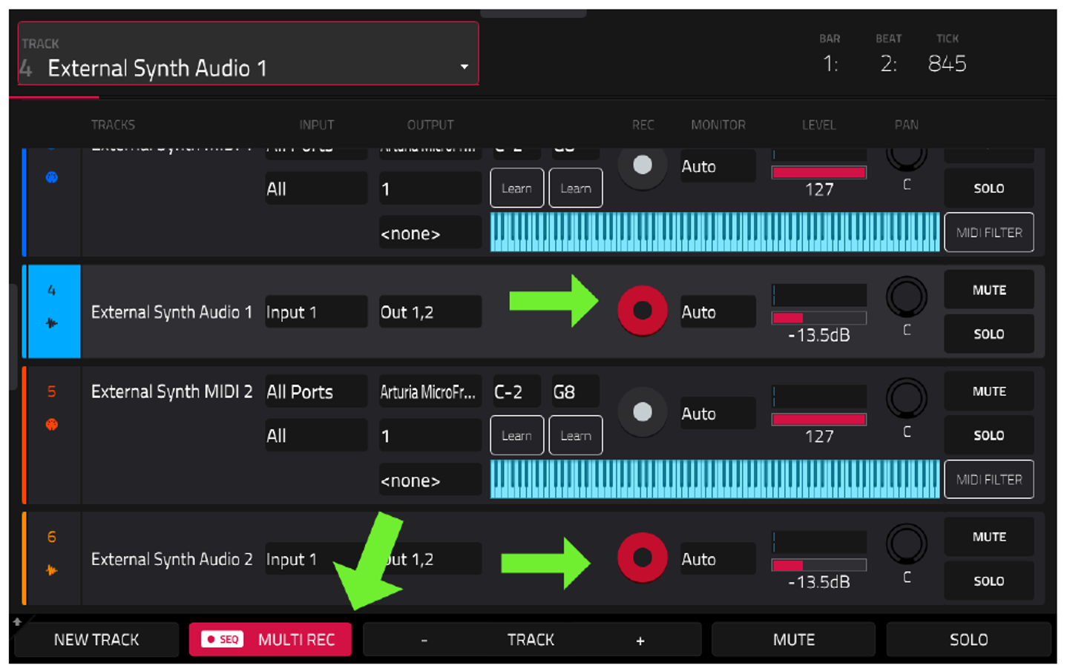
Task: Adjust level slider of External Synth Audio 1
Action: coord(818,317)
